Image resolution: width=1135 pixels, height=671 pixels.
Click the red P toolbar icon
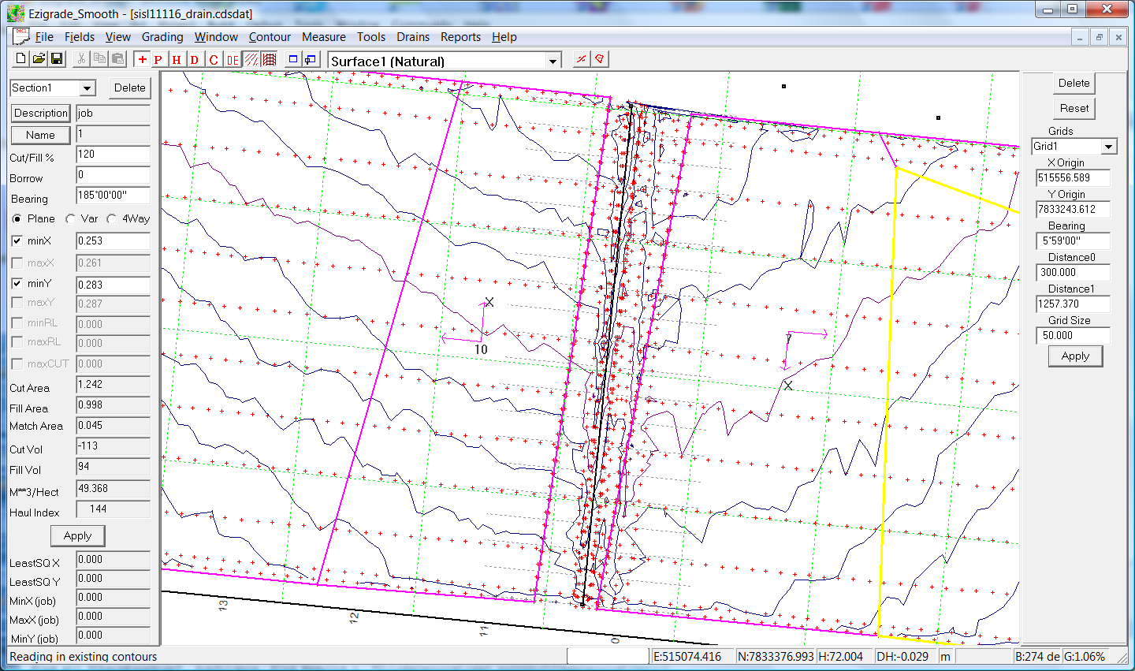point(158,60)
